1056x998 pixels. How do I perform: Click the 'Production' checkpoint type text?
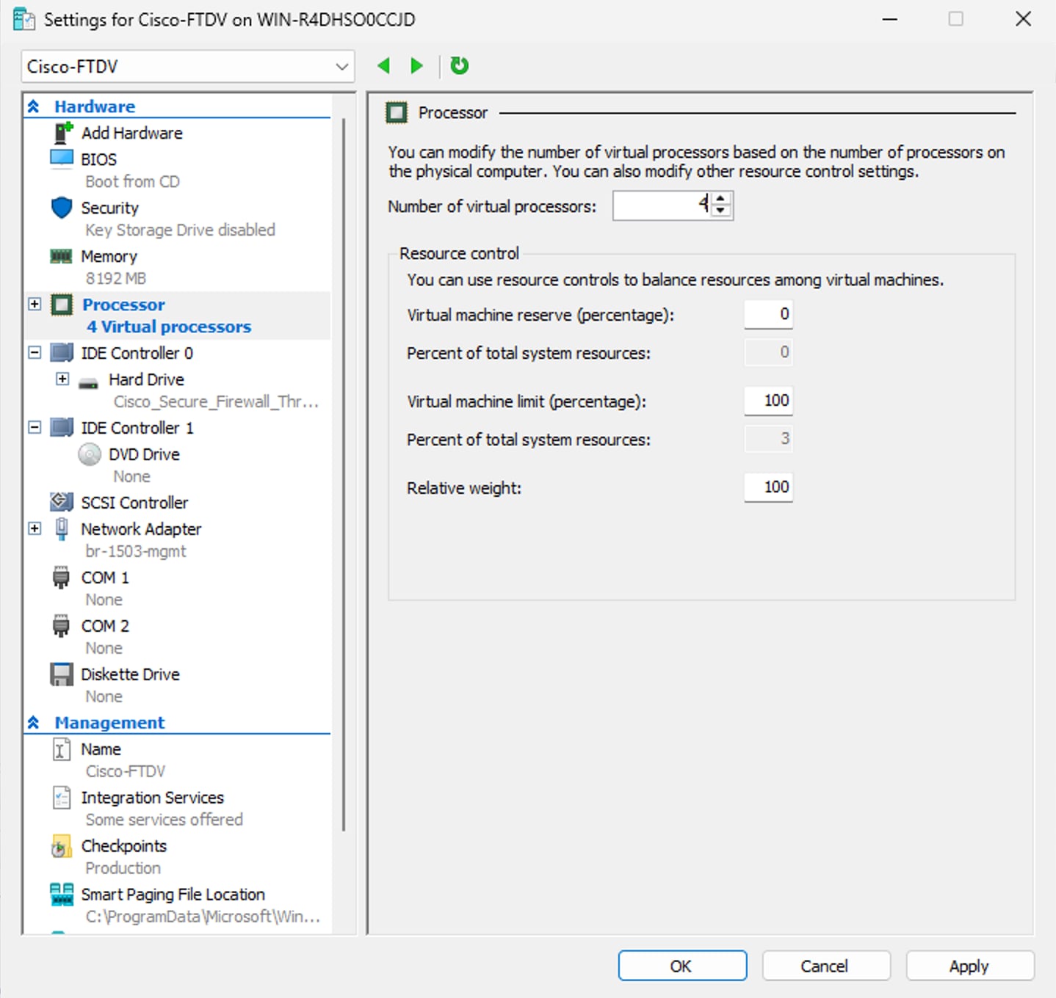coord(123,868)
